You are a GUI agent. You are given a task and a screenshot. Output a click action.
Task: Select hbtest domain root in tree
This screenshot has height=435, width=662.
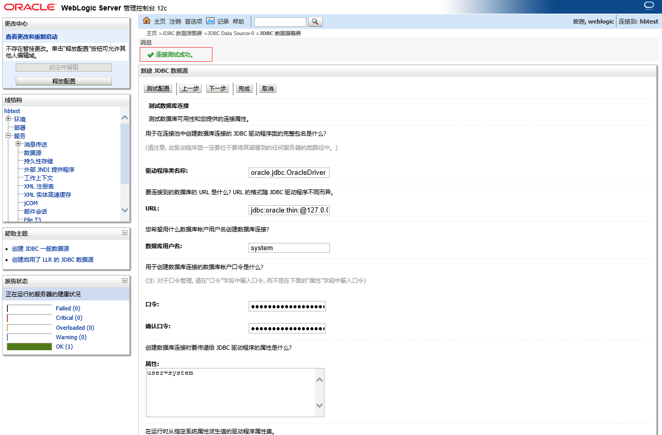pyautogui.click(x=12, y=111)
